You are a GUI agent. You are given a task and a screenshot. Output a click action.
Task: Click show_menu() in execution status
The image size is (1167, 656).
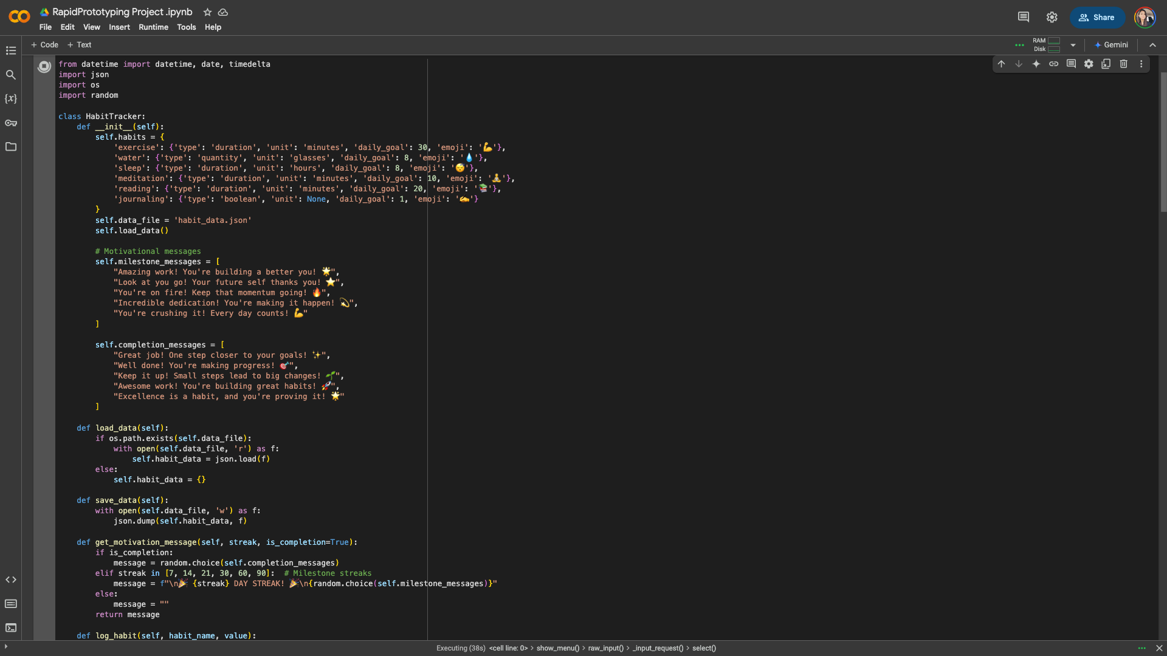[x=557, y=648]
